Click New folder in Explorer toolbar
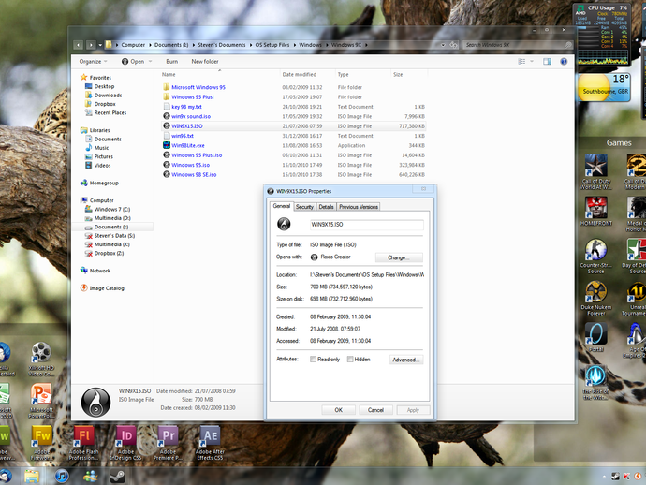The image size is (646, 485). (x=205, y=62)
